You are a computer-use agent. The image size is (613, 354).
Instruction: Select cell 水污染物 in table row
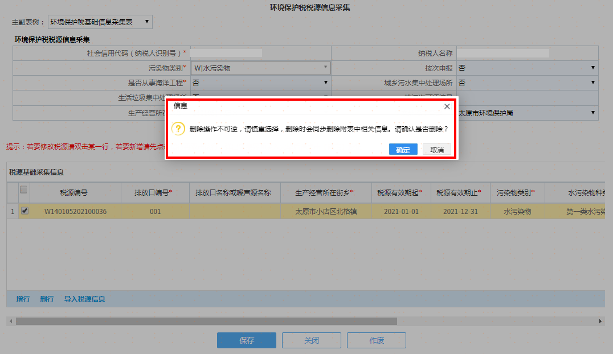tap(517, 211)
